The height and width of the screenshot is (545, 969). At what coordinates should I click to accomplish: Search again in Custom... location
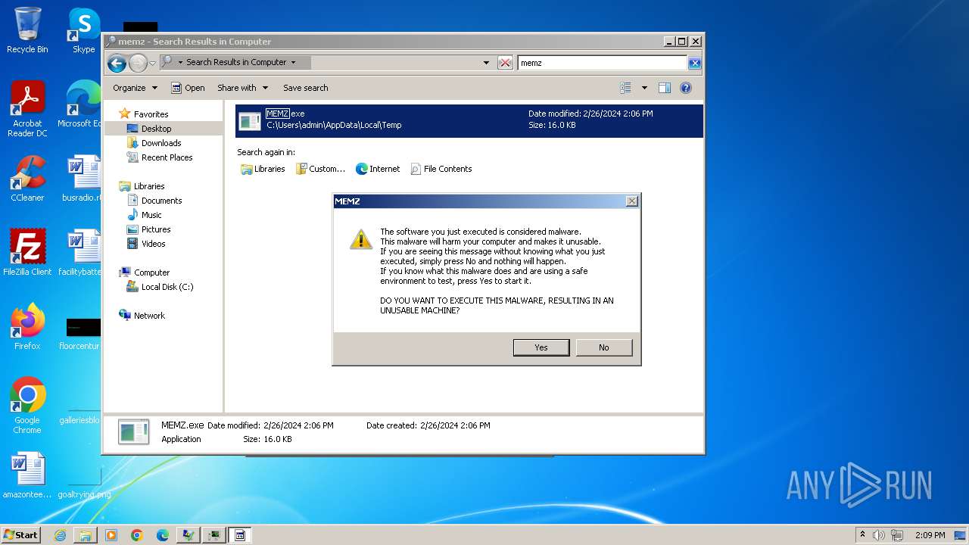coord(320,169)
